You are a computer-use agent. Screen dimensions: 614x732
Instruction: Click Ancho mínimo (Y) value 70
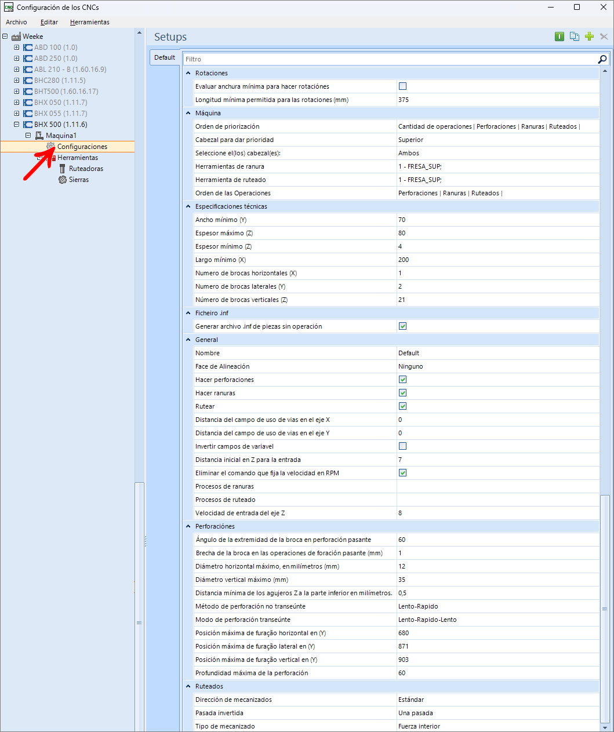pyautogui.click(x=498, y=220)
